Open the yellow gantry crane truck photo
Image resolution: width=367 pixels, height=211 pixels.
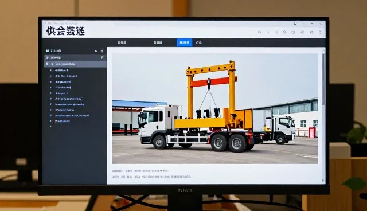(x=215, y=108)
